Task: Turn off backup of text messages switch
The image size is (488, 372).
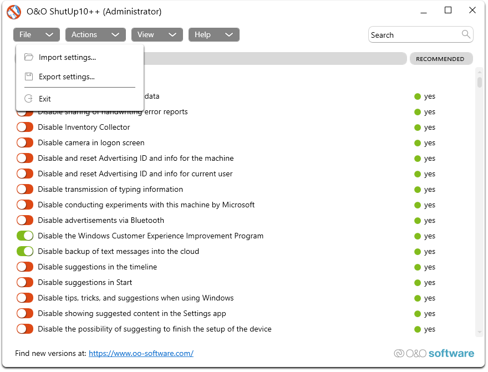Action: pos(25,252)
